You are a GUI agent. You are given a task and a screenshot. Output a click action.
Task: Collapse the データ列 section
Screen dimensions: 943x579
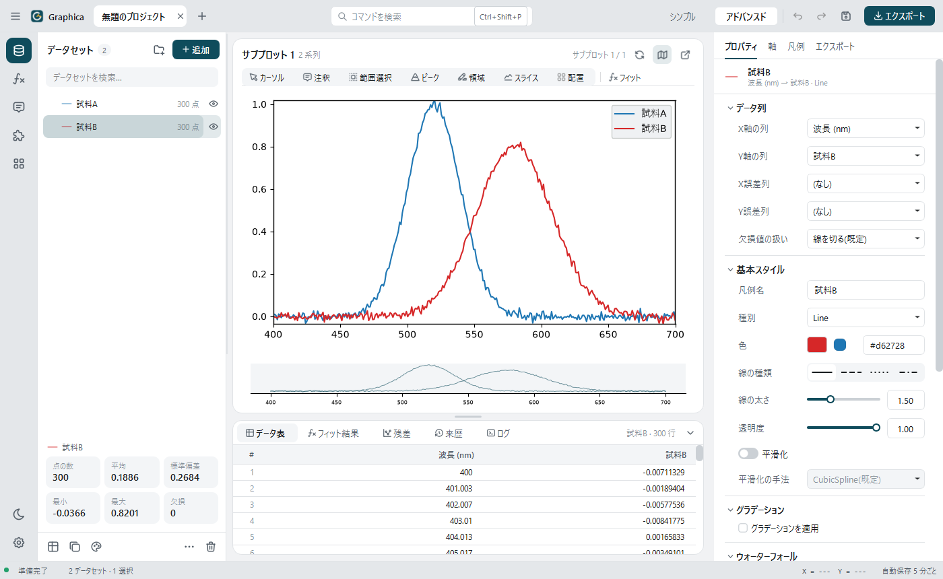pyautogui.click(x=746, y=108)
